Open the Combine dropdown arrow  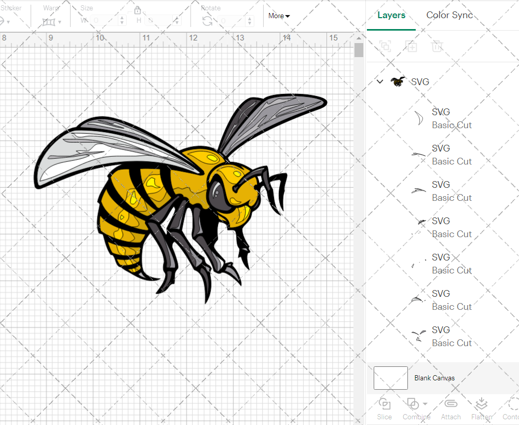point(425,404)
